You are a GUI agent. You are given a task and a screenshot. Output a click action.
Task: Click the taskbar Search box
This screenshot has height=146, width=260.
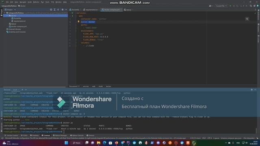pyautogui.click(x=77, y=143)
